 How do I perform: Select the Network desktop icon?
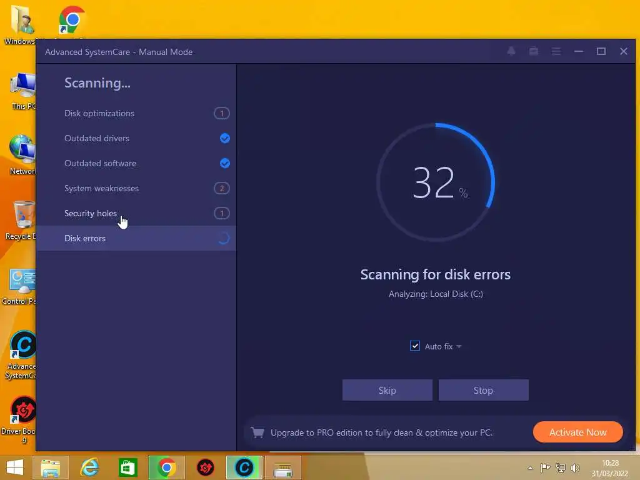pyautogui.click(x=22, y=155)
